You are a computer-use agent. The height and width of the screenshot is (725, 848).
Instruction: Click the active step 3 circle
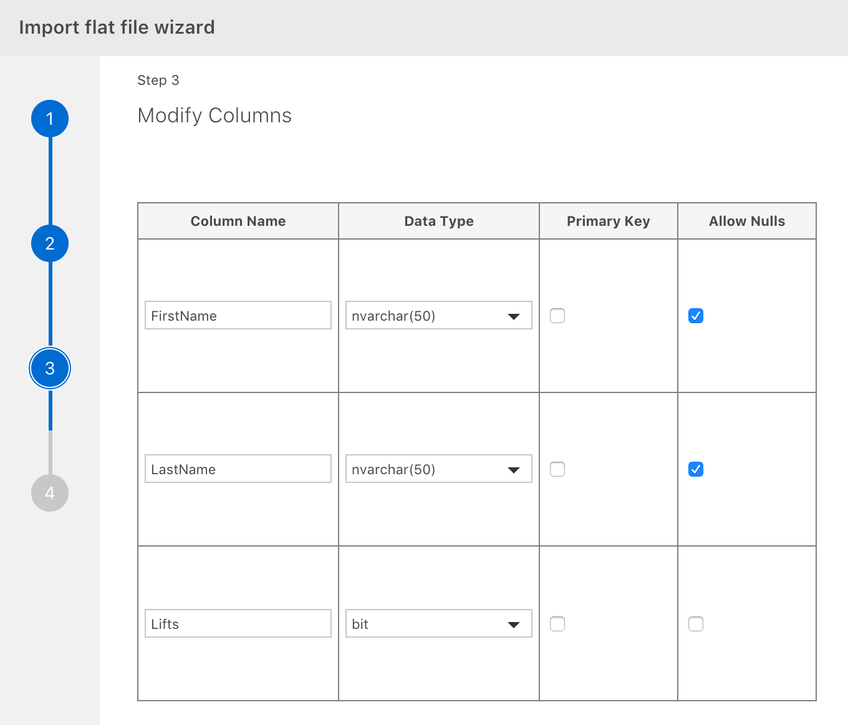click(50, 368)
